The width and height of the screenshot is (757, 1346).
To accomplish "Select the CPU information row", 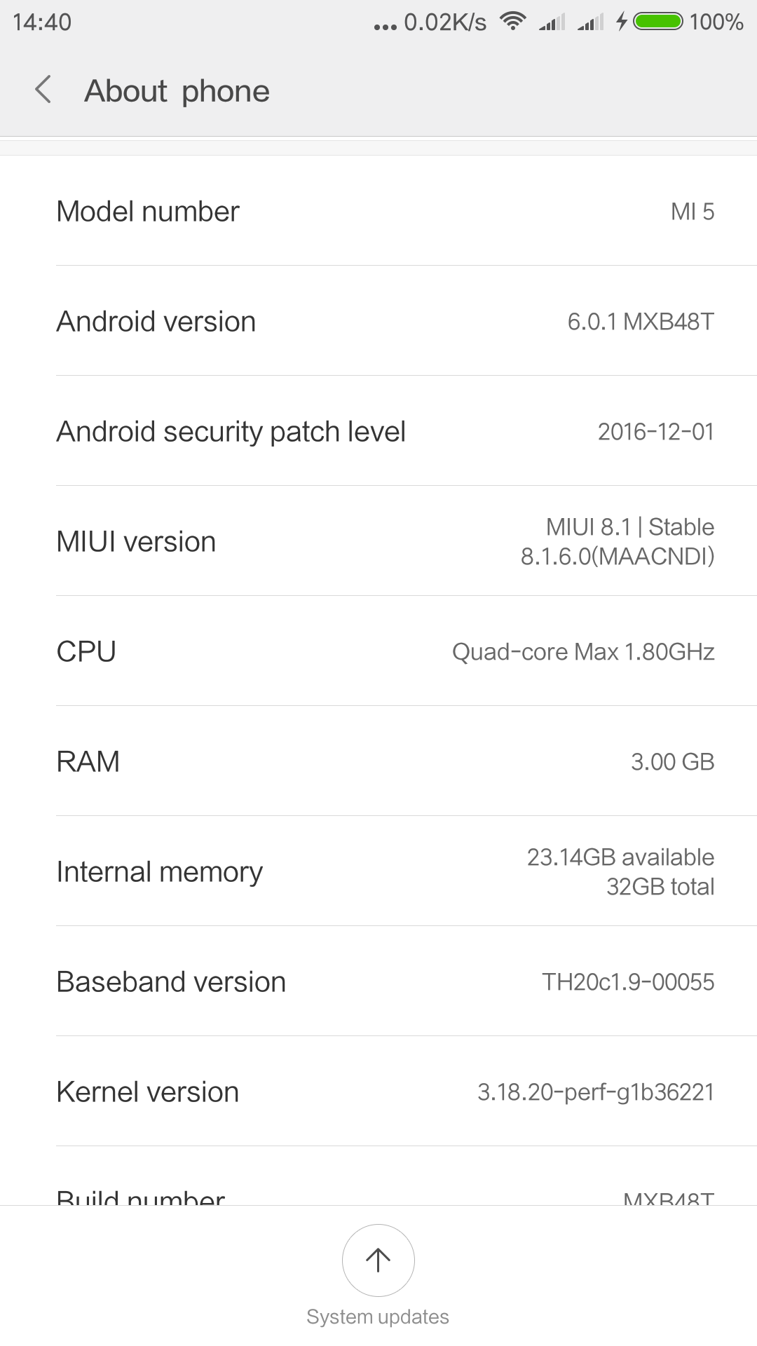I will click(x=378, y=651).
